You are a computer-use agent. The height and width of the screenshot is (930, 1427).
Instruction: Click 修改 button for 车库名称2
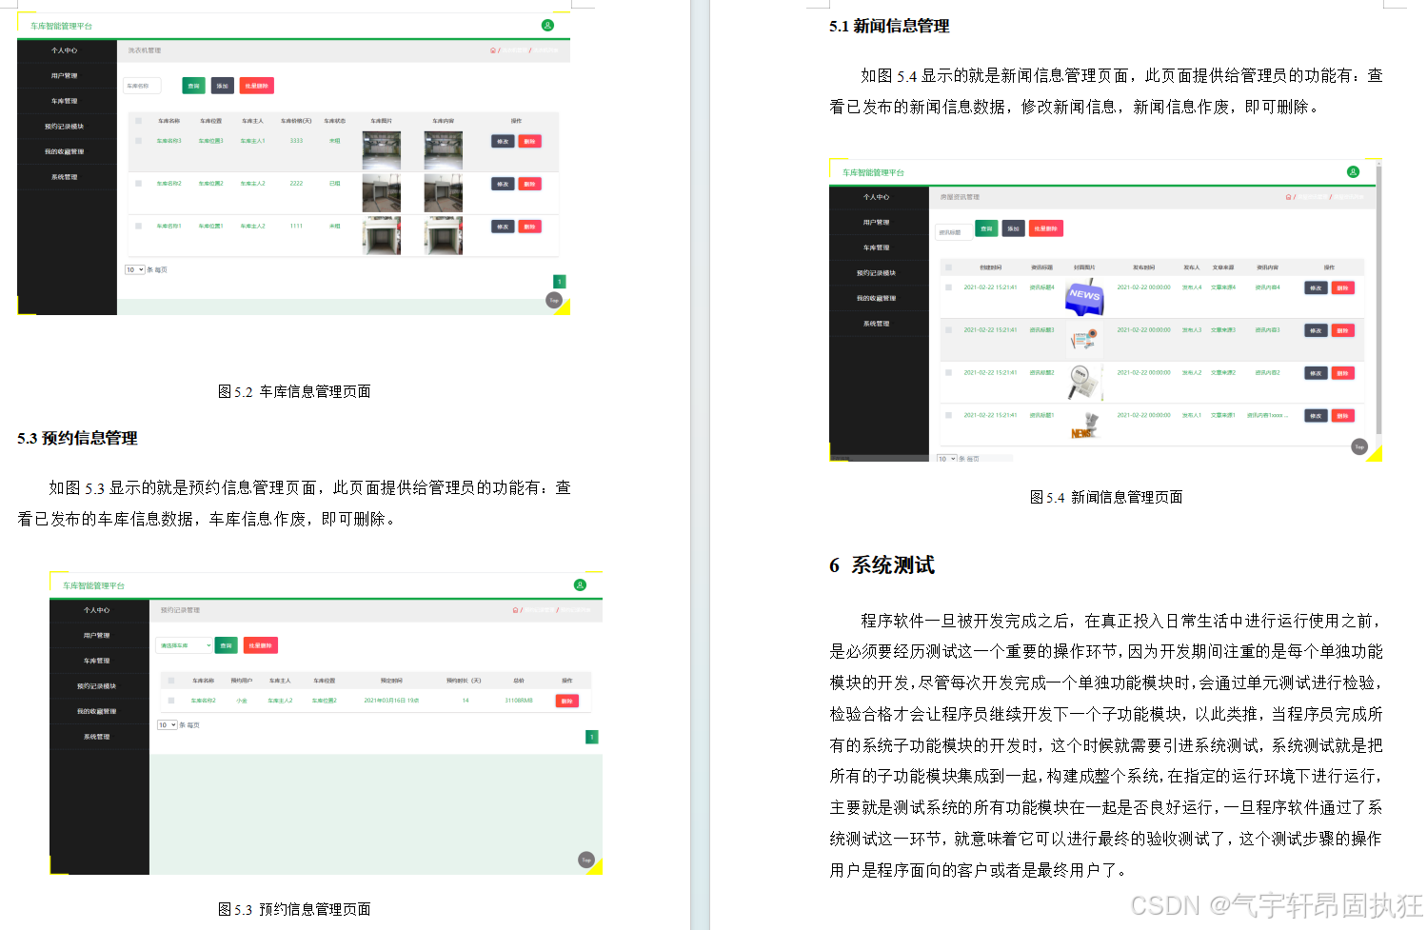point(503,184)
